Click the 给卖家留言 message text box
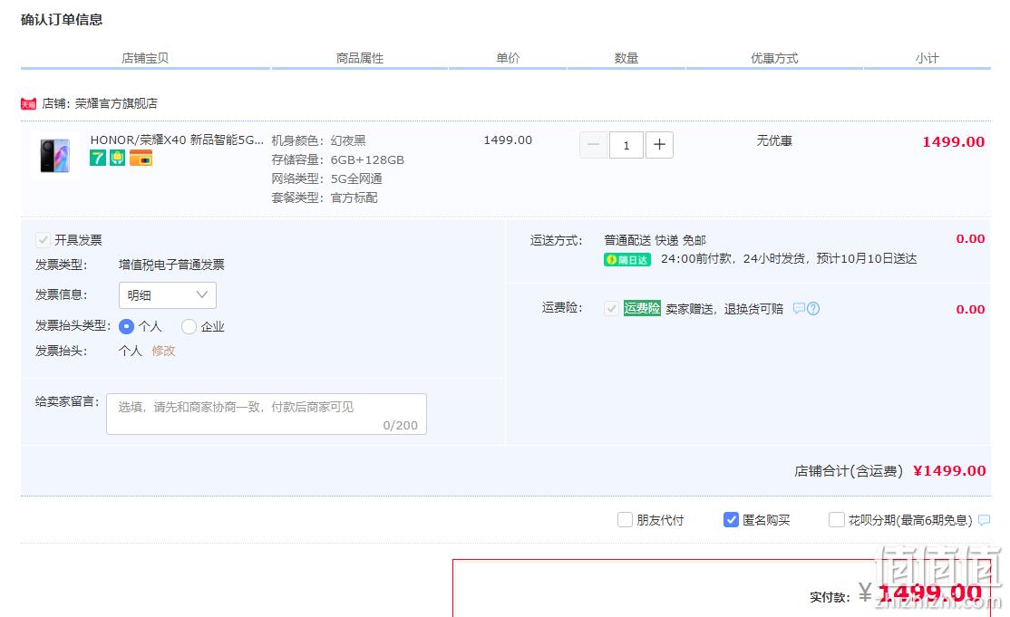 267,414
